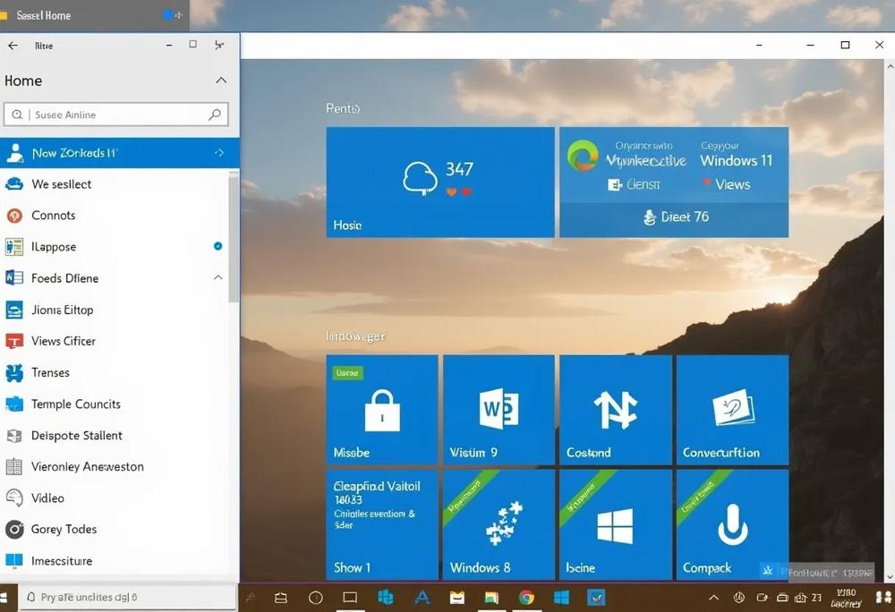The image size is (895, 612).
Task: Open the Iscine Windows logo tile
Action: pos(616,524)
